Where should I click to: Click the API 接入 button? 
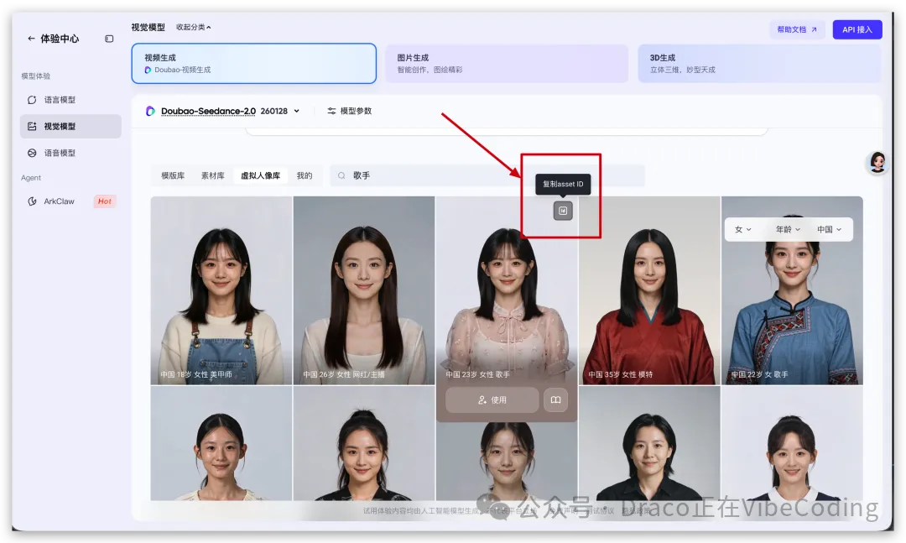point(857,29)
